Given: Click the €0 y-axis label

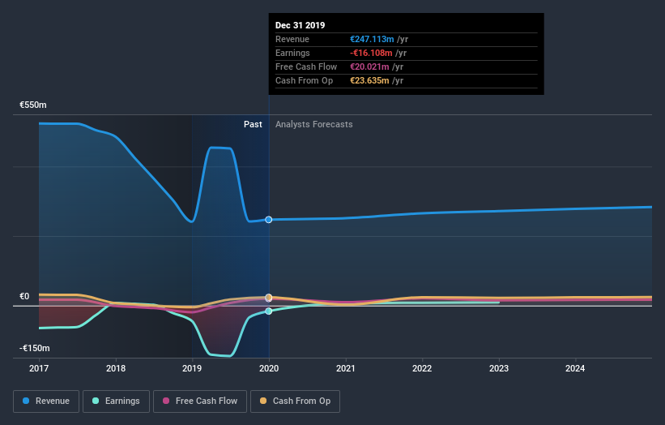Looking at the screenshot, I should (24, 296).
